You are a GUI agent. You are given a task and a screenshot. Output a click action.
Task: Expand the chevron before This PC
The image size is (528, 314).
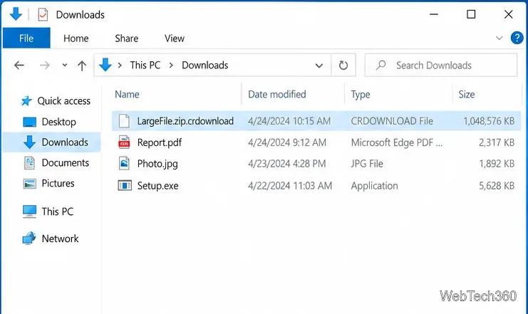tap(120, 65)
